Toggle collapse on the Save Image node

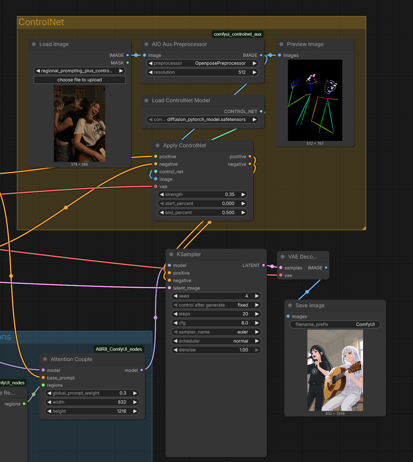[290, 306]
